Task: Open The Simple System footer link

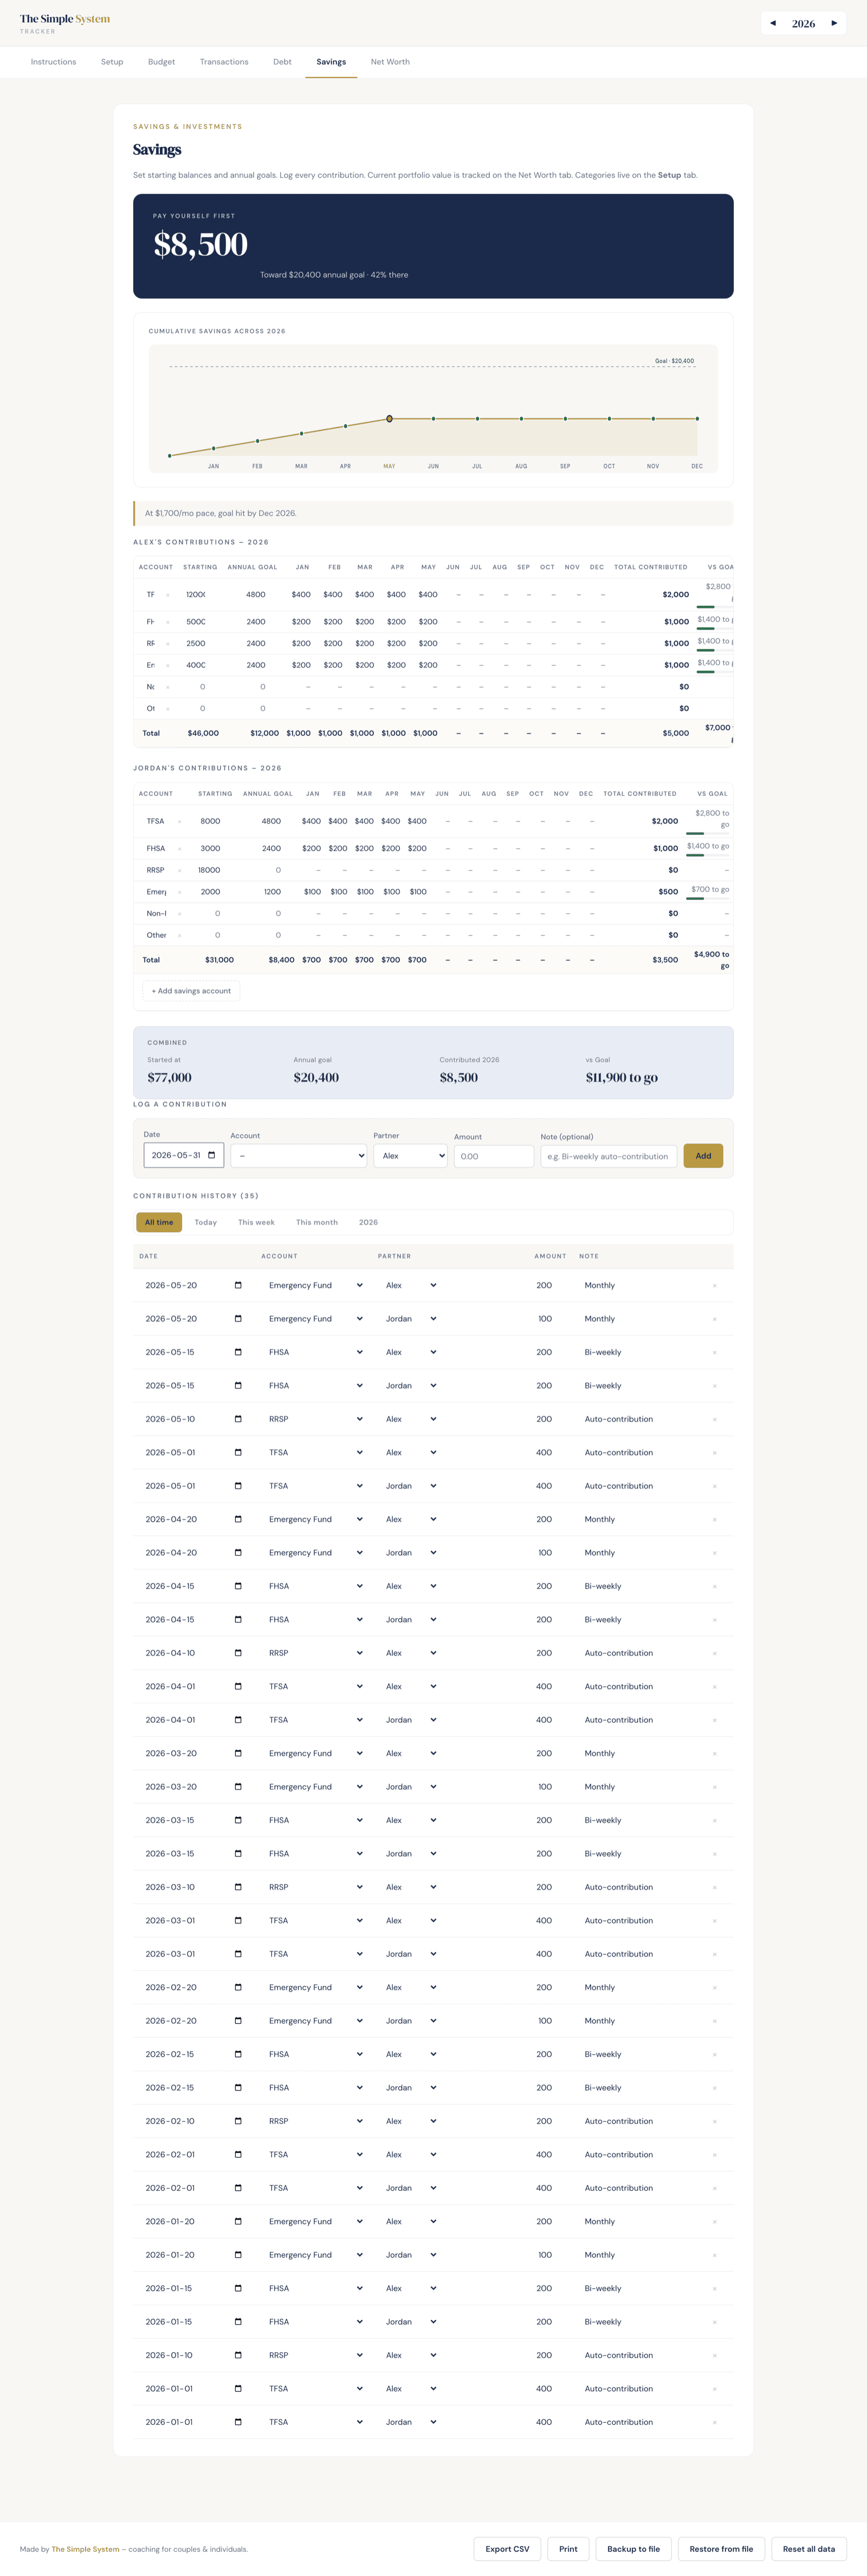Action: tap(85, 2549)
